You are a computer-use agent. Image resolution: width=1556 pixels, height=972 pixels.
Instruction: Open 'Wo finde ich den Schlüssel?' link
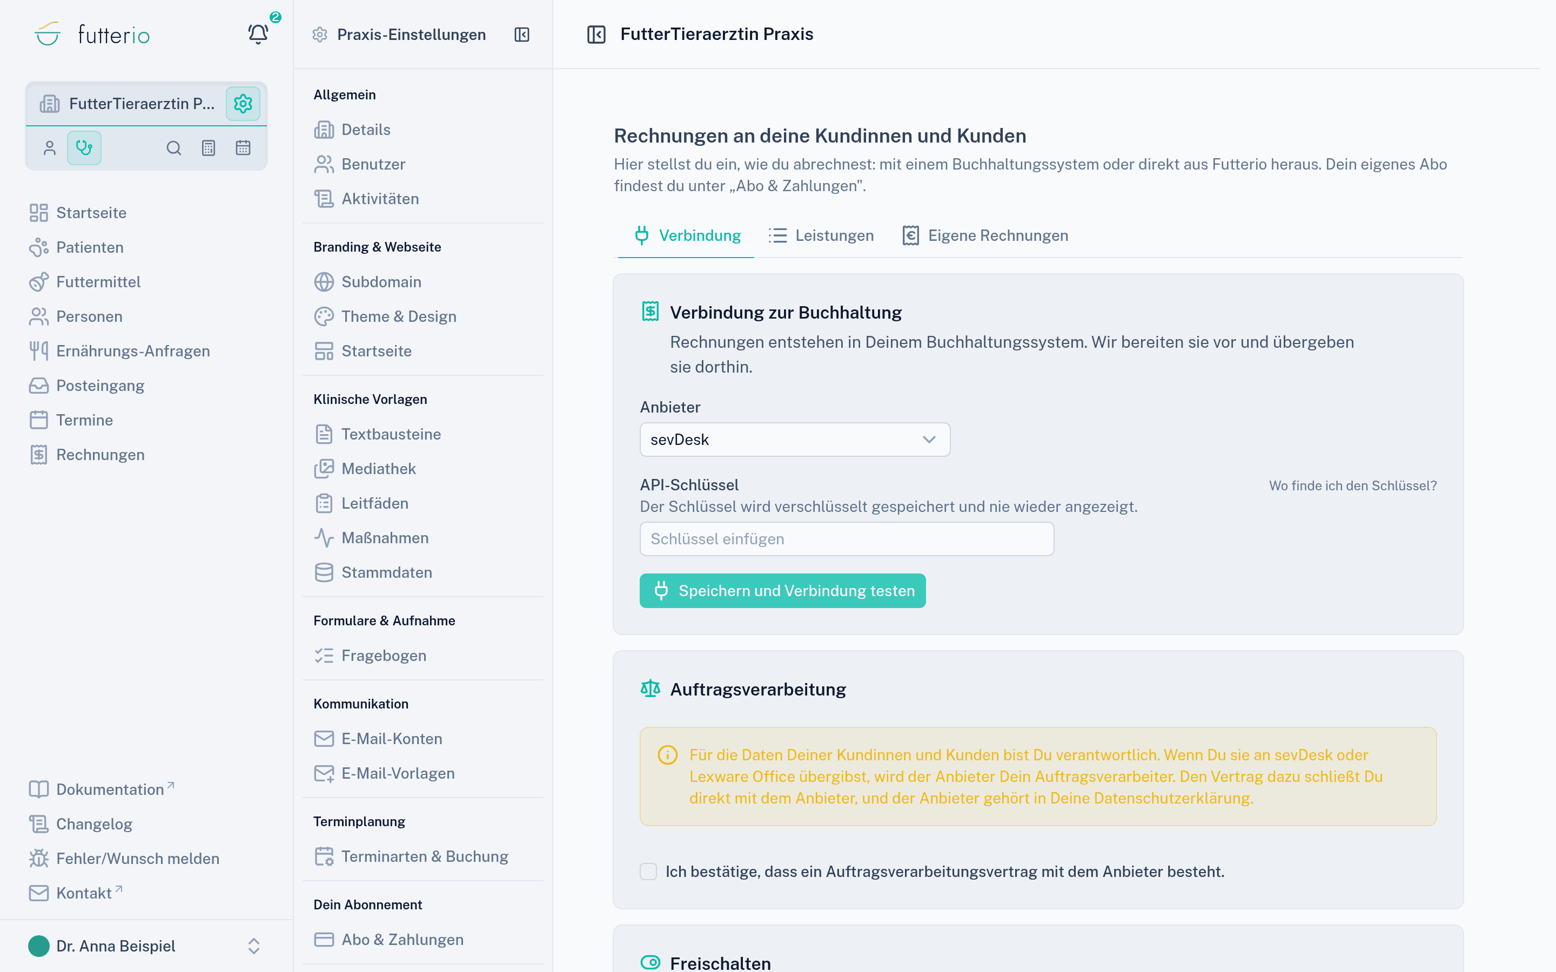pyautogui.click(x=1353, y=486)
